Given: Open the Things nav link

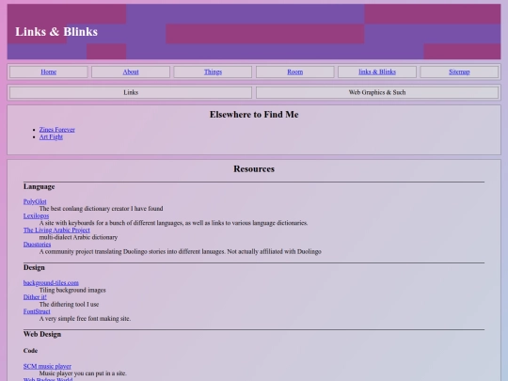Looking at the screenshot, I should [213, 71].
